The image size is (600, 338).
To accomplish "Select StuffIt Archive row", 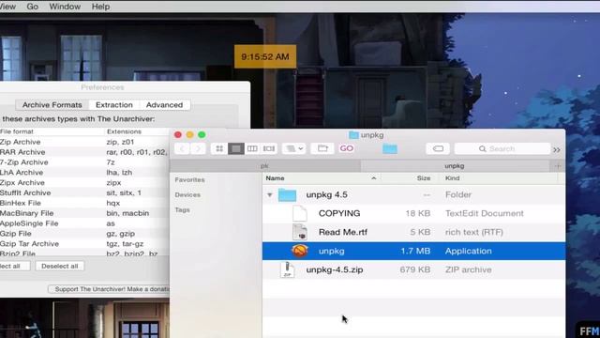I will [x=84, y=192].
